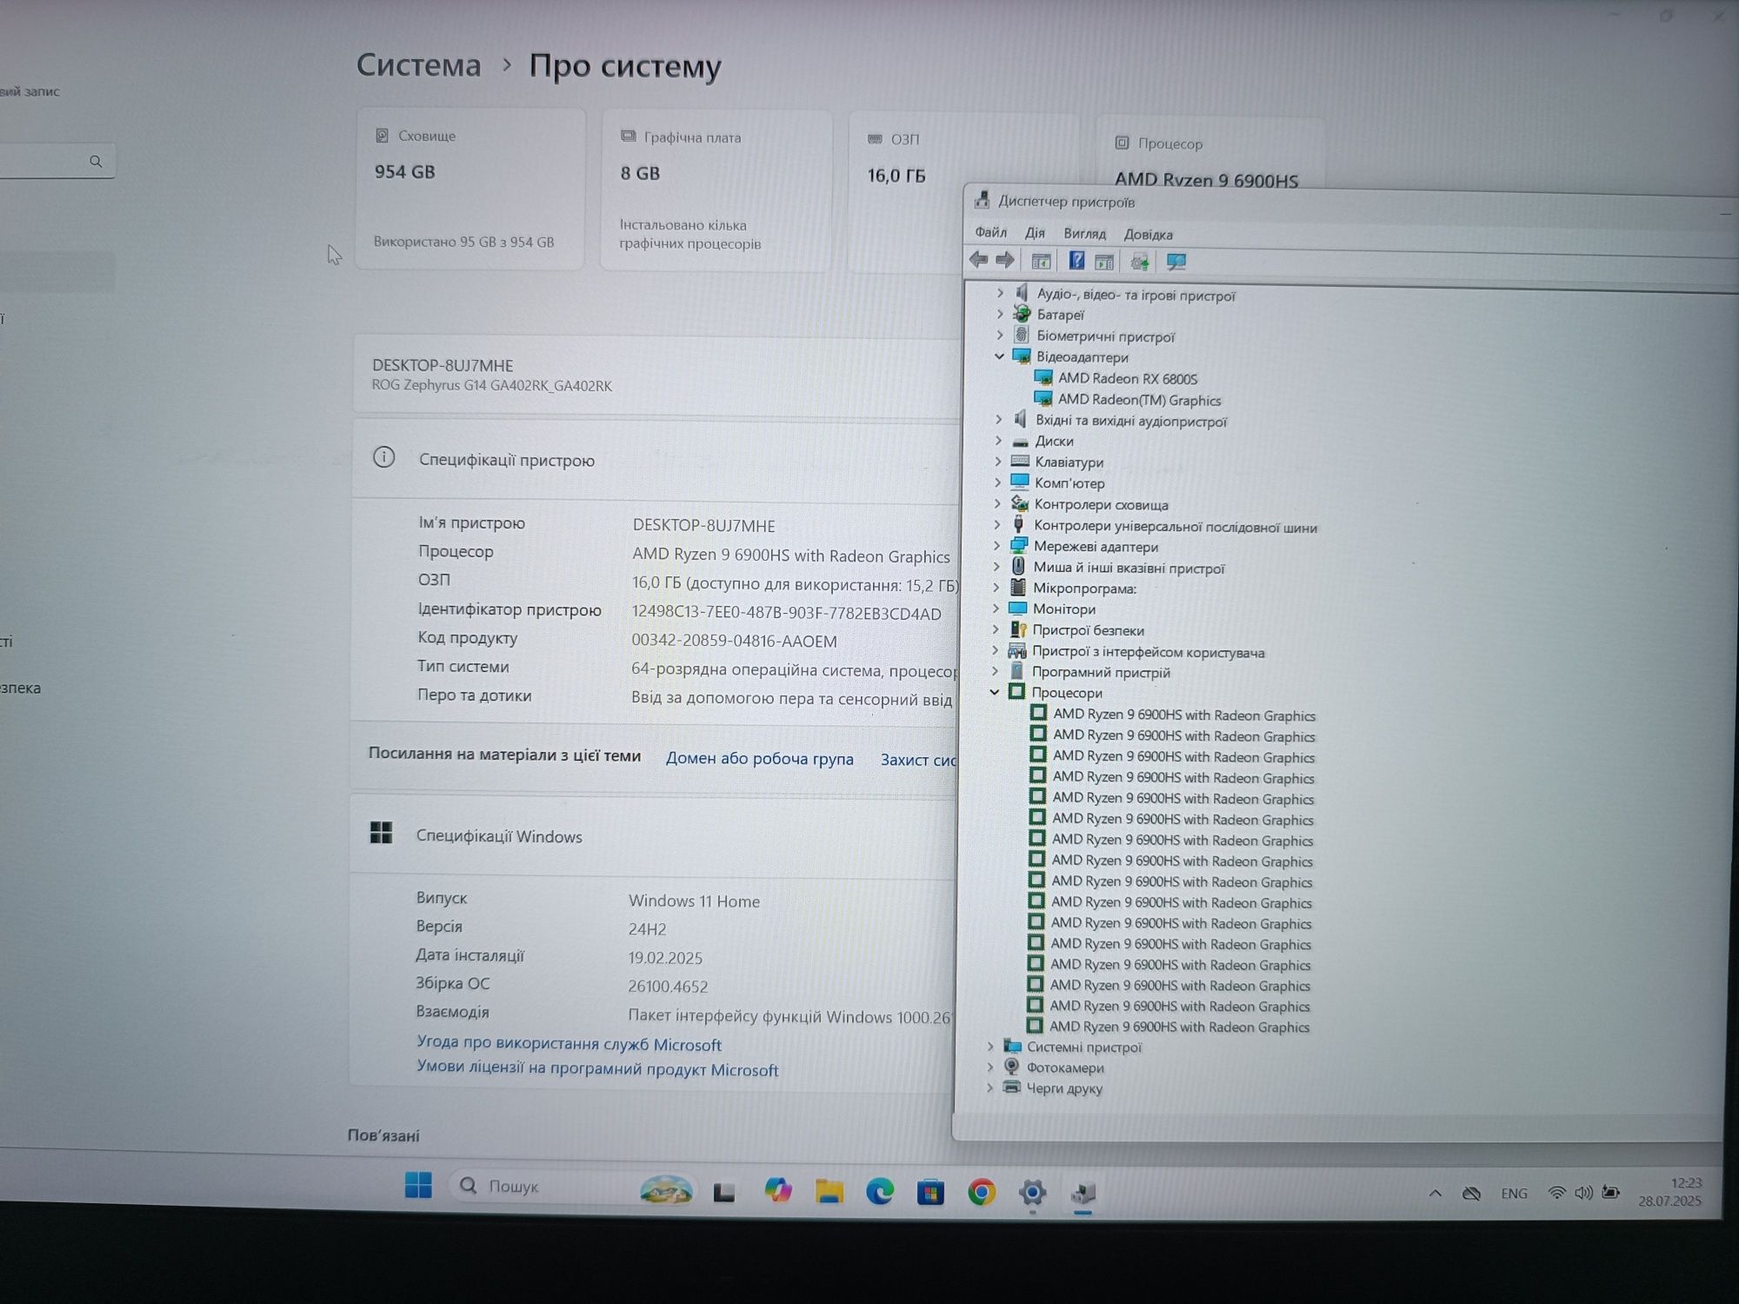Click ENG language indicator in taskbar
Screen dimensions: 1739x1304
pyautogui.click(x=1514, y=1194)
